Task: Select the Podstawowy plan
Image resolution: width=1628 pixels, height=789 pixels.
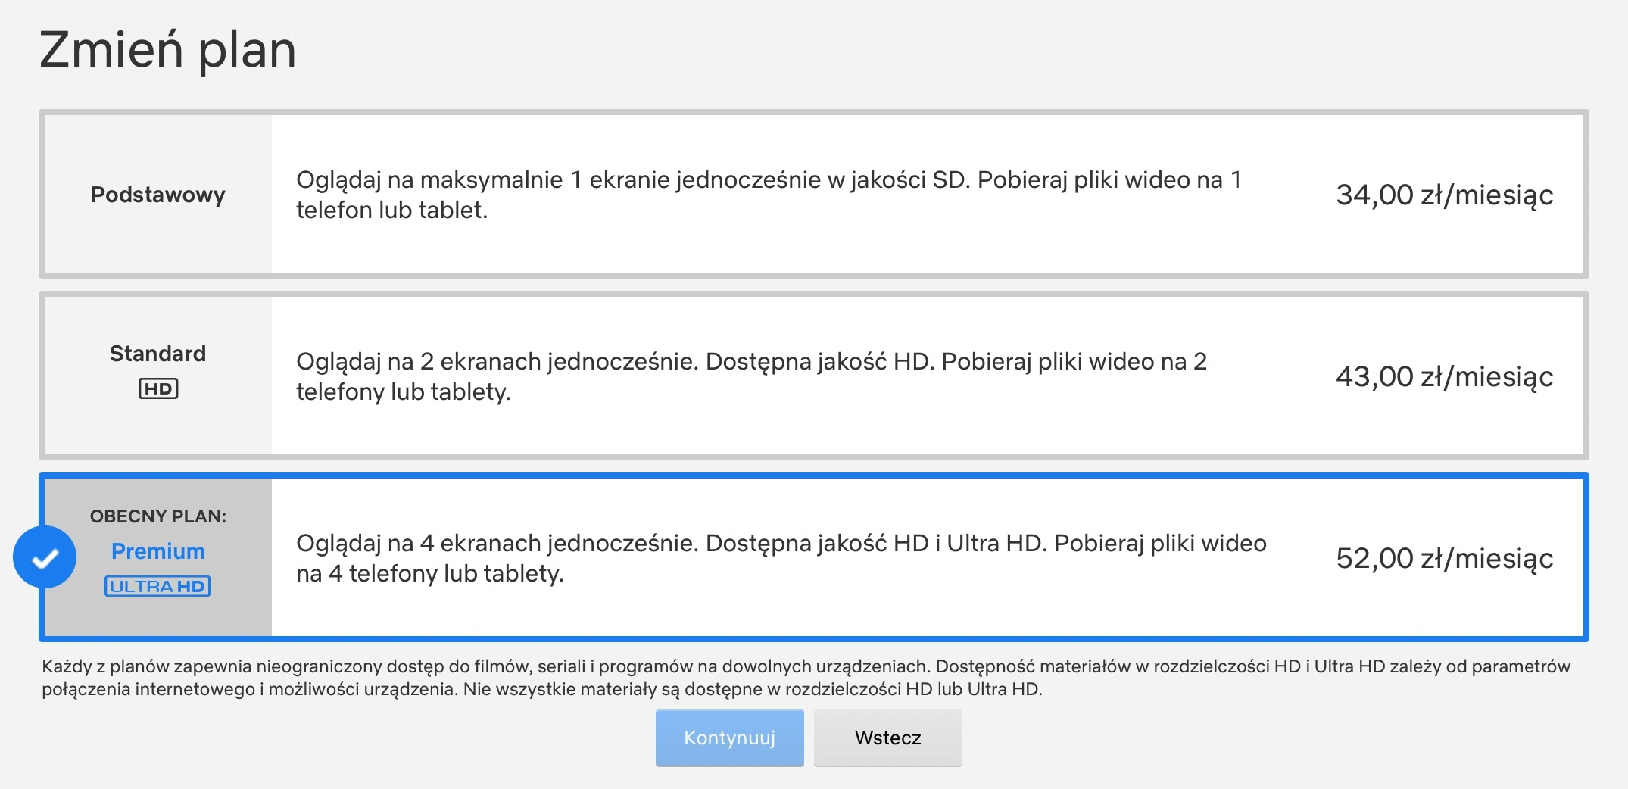Action: 814,194
